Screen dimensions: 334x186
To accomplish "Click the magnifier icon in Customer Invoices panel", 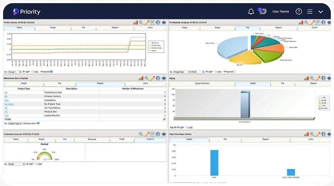I will click(x=141, y=134).
